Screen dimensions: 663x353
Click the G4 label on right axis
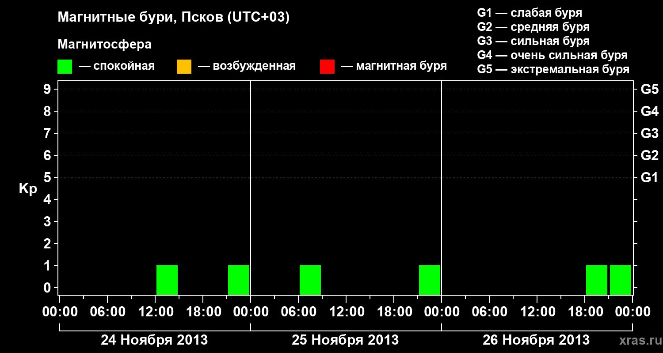click(x=650, y=111)
